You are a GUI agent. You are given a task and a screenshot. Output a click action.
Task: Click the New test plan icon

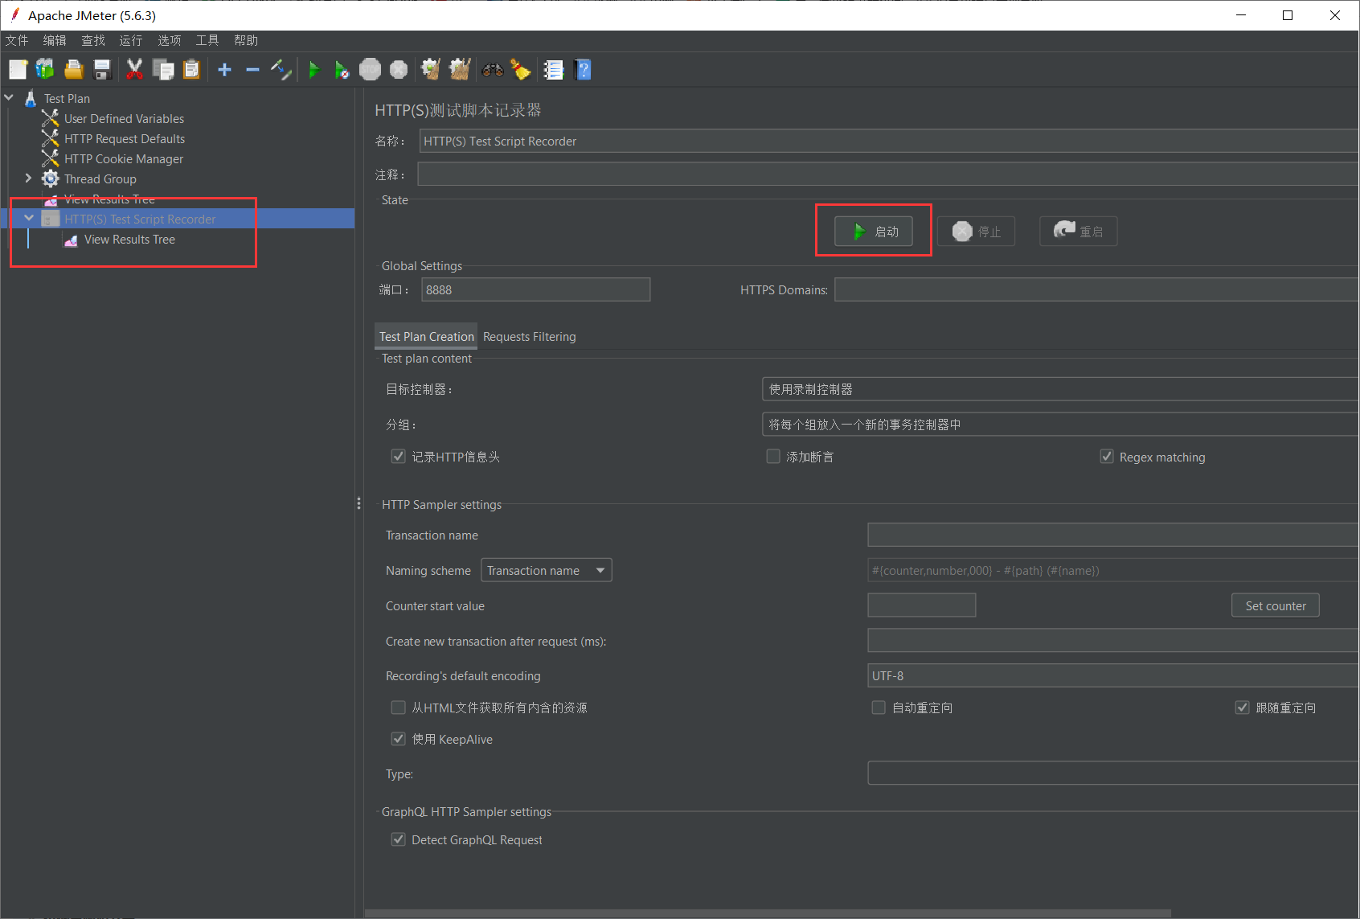click(x=18, y=70)
